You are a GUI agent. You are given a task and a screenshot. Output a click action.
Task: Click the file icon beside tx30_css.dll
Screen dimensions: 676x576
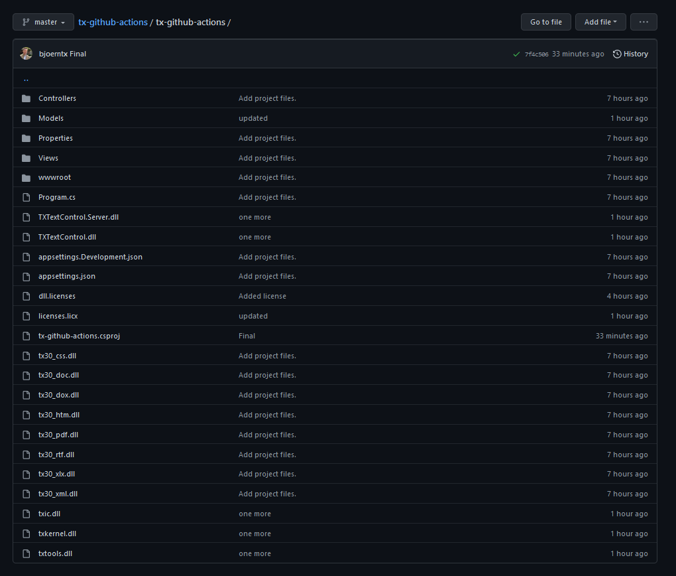27,356
